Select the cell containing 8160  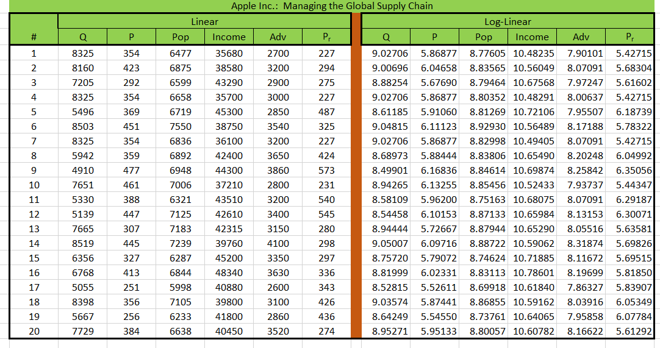coord(83,68)
